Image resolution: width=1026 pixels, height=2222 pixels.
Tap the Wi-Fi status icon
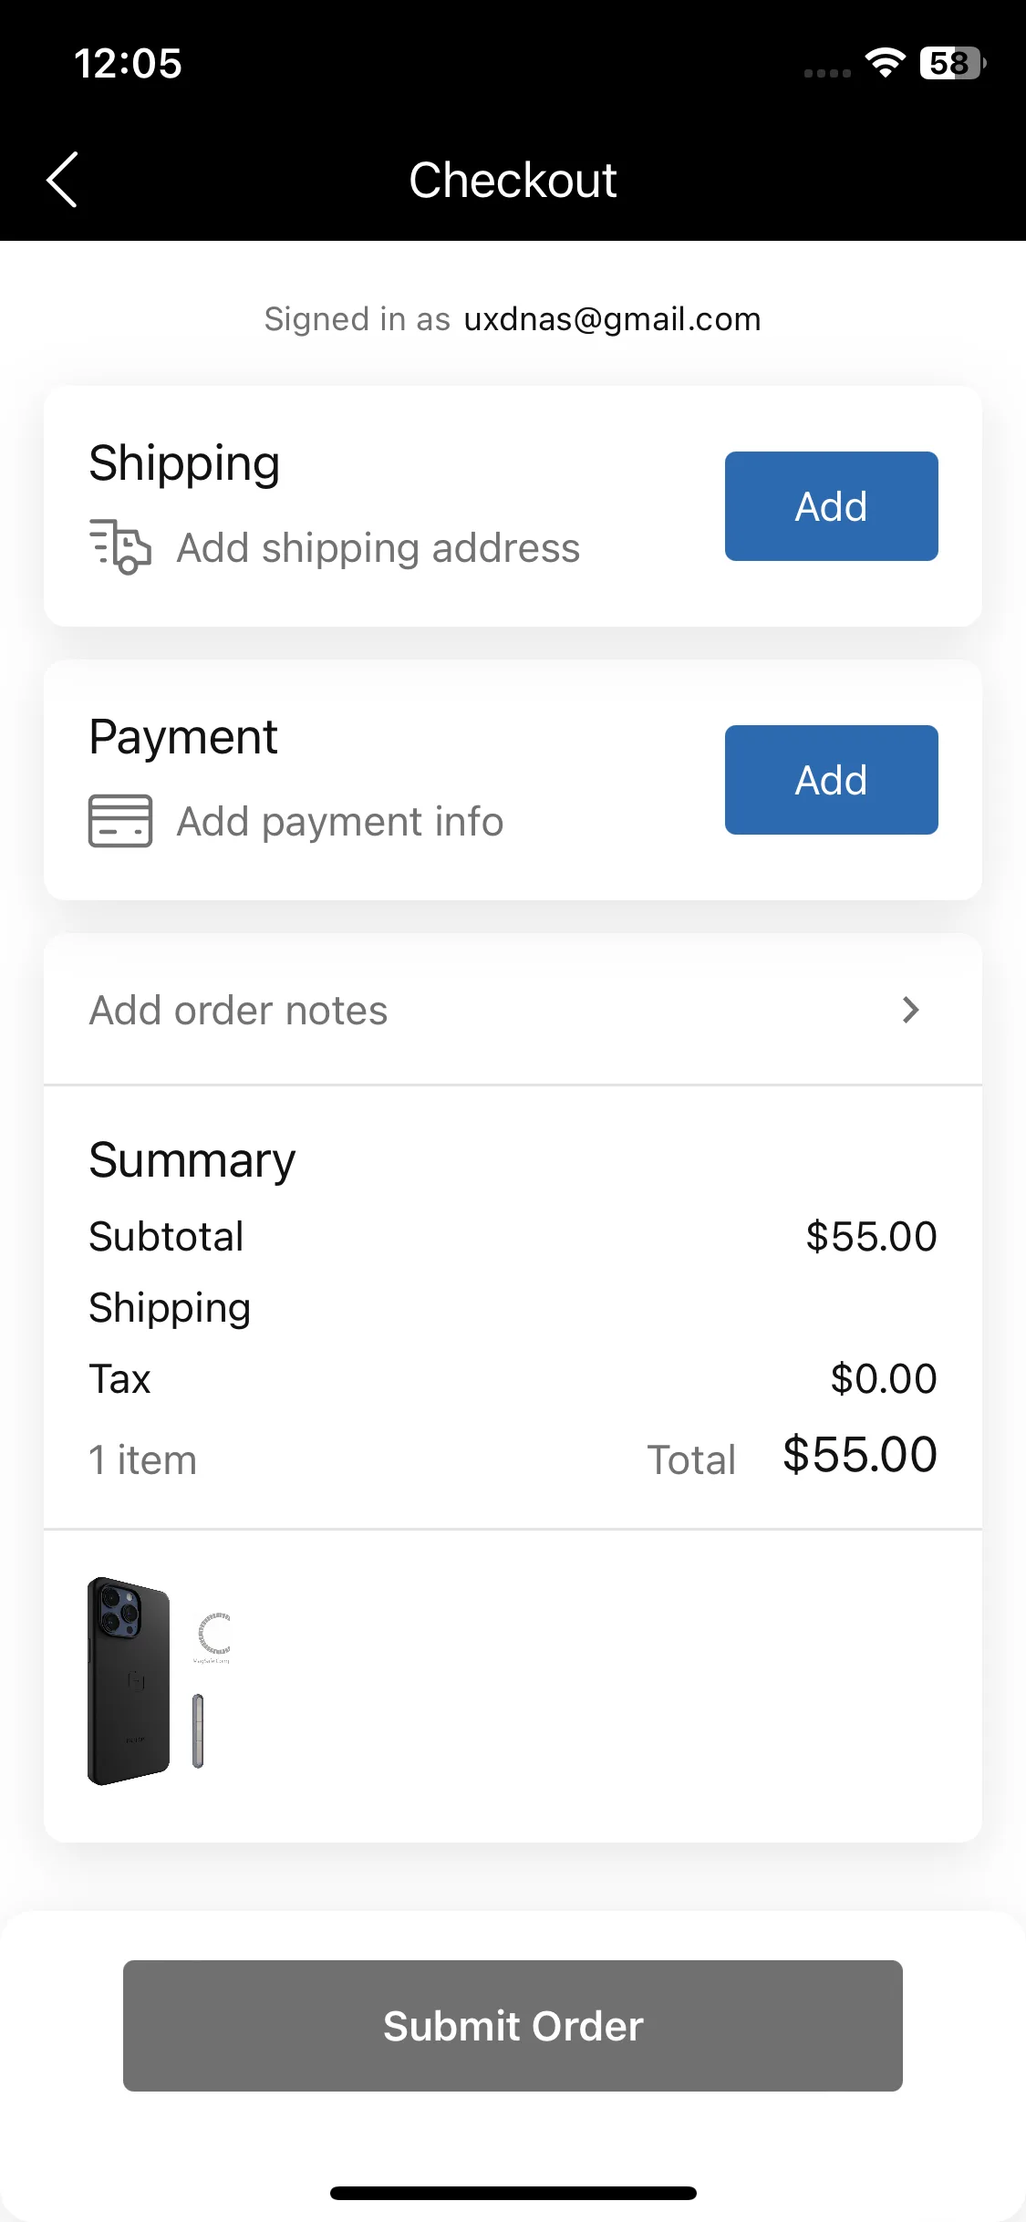(x=885, y=62)
